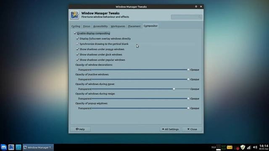Screen dimensions: 269x151
Task: Open the network signal tray icon
Action: click(249, 147)
